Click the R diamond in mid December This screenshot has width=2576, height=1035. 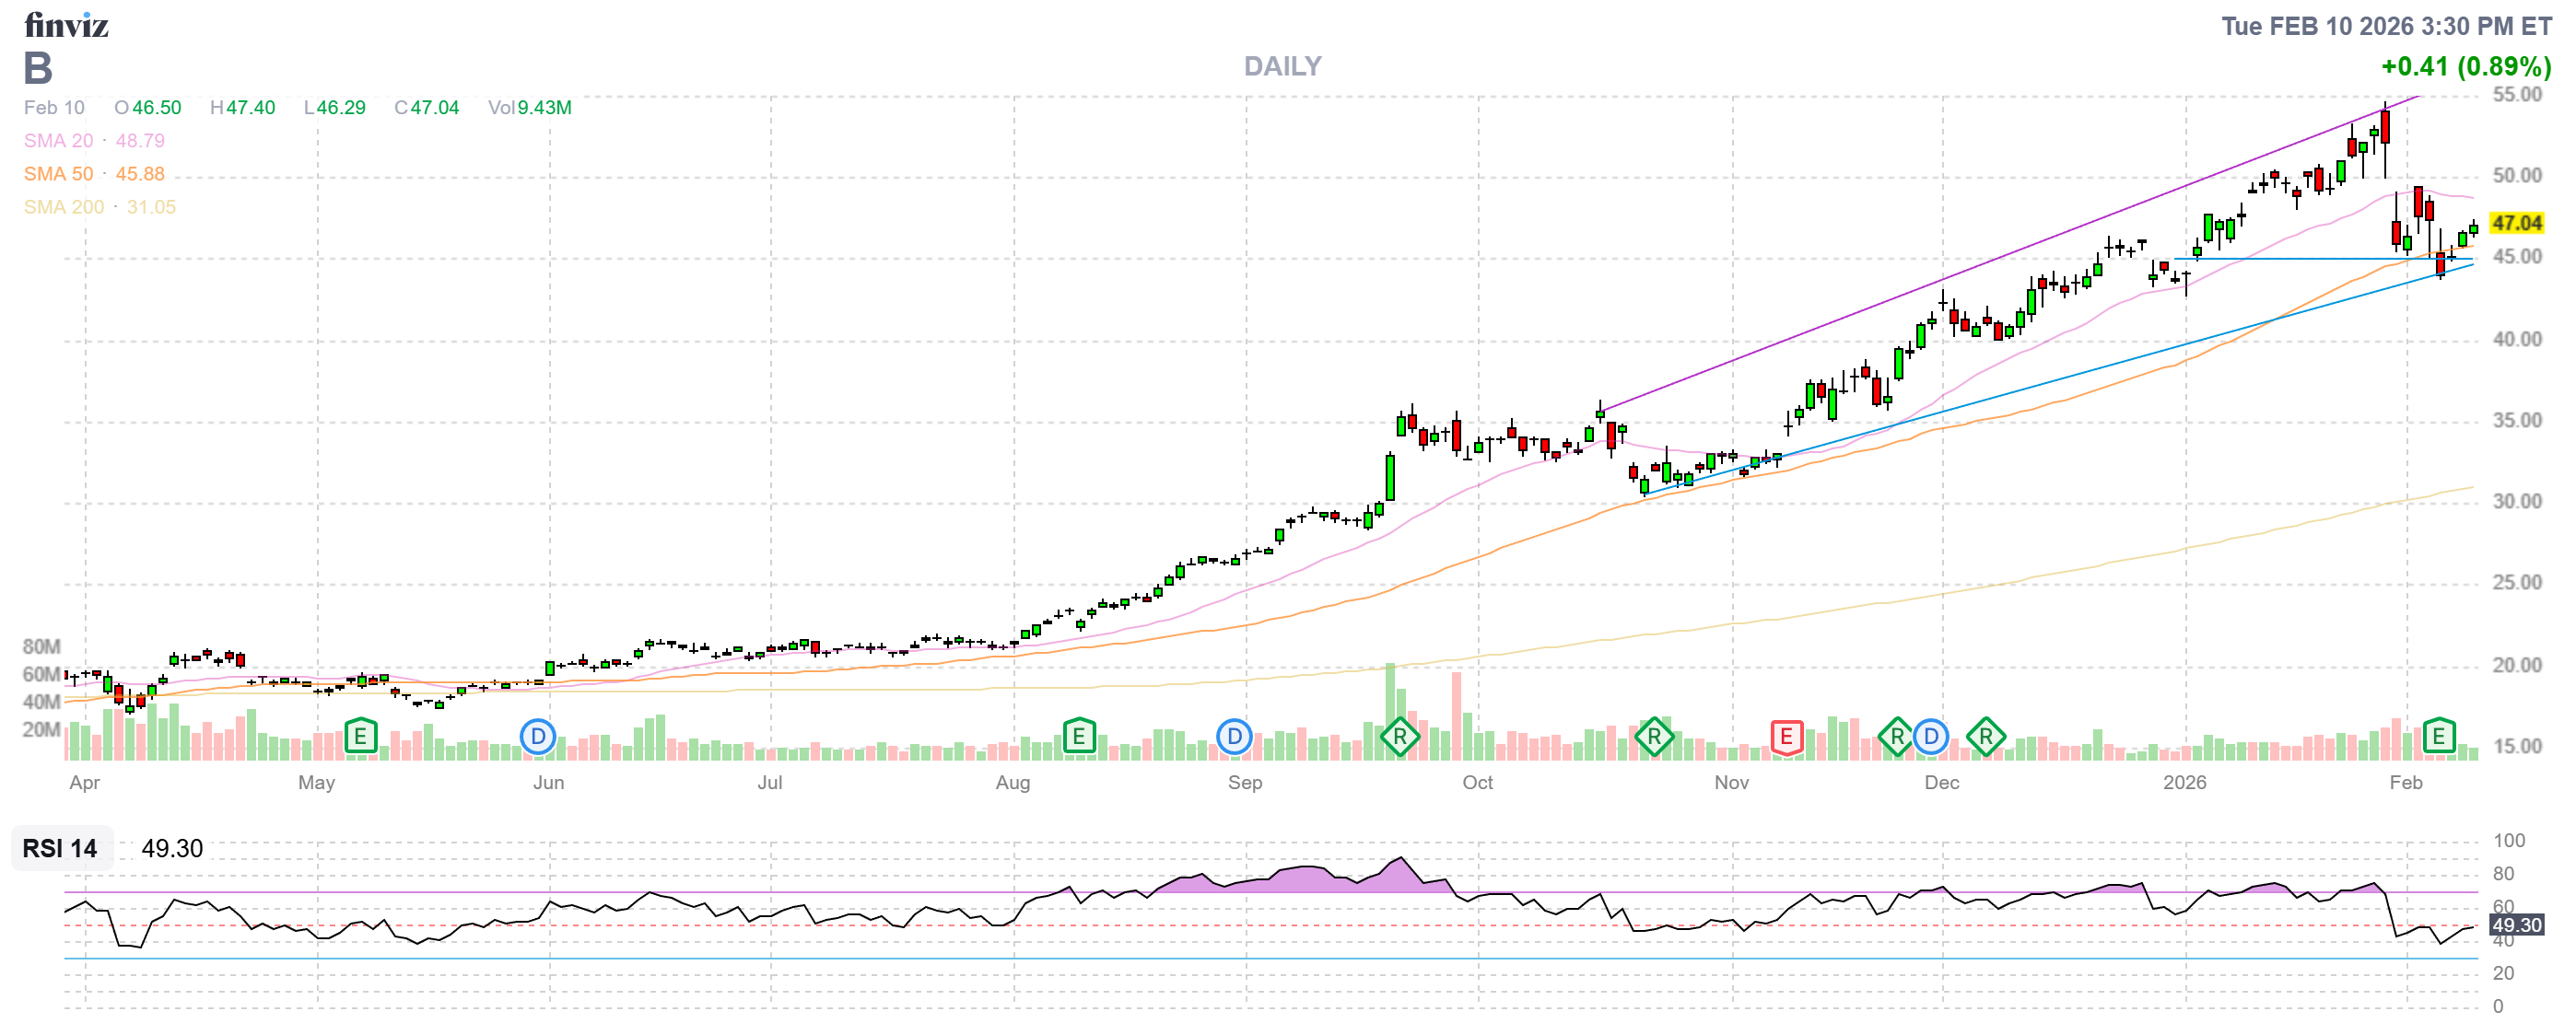coord(1985,738)
